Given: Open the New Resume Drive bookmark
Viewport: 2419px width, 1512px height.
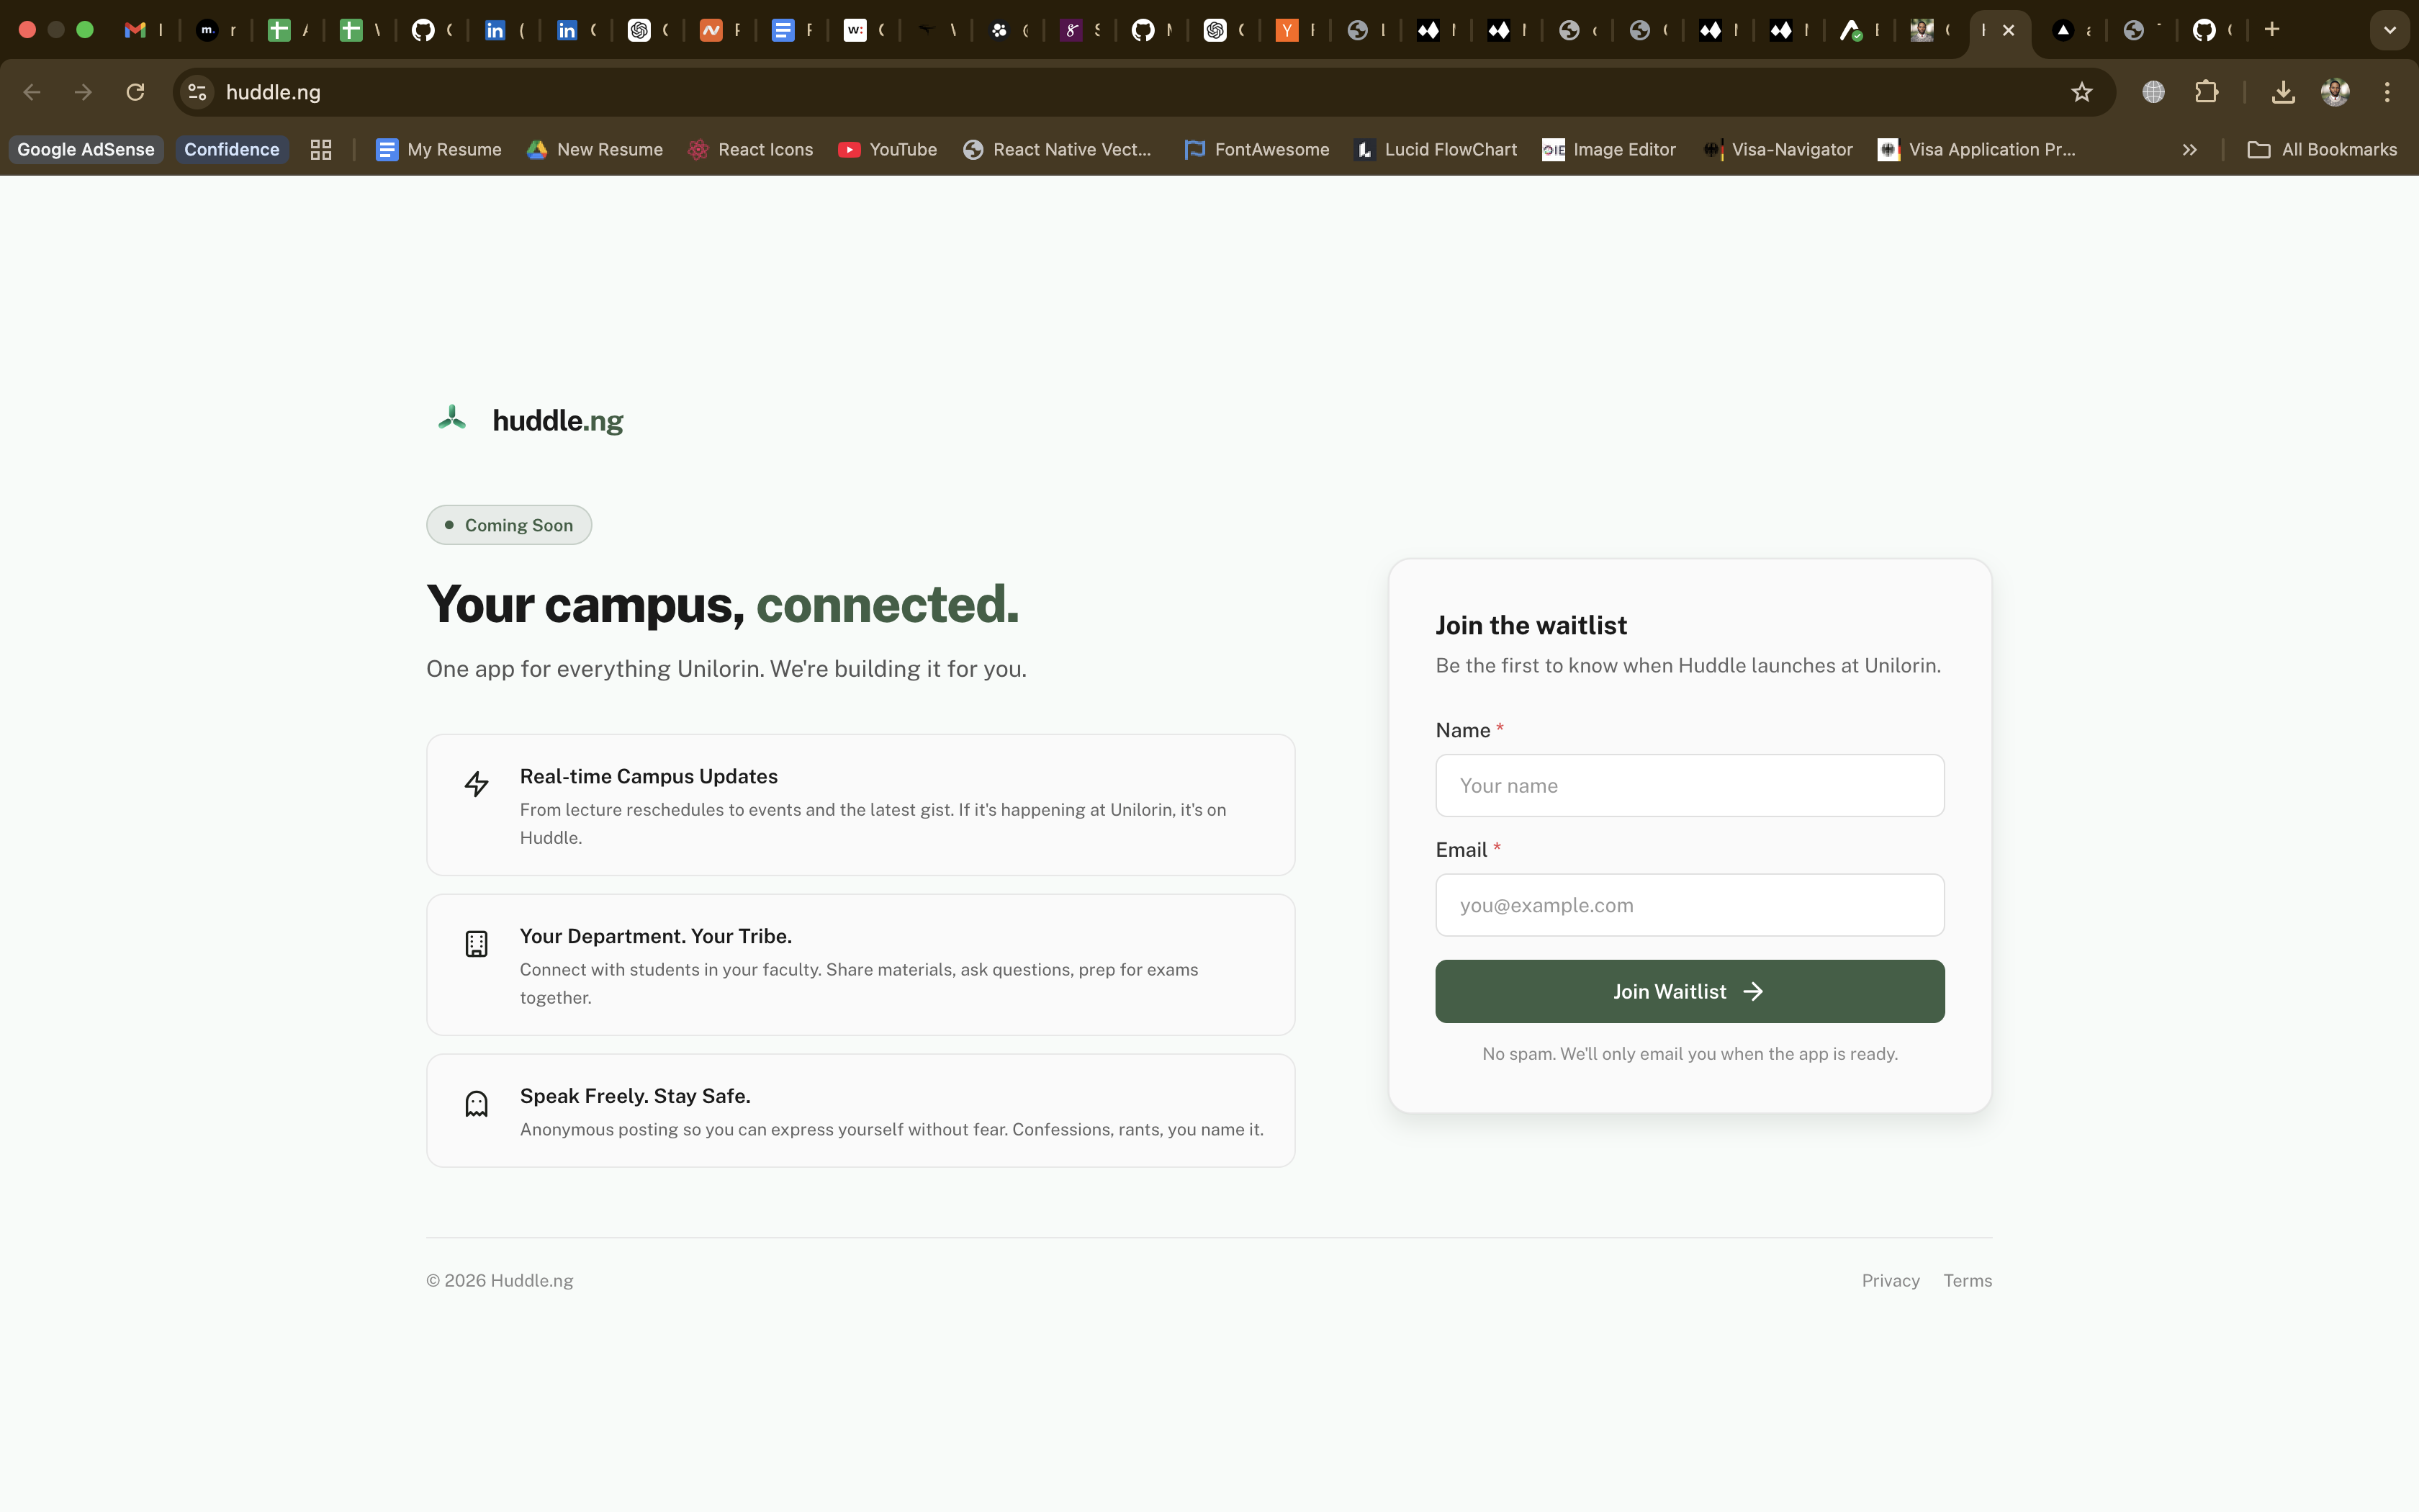Looking at the screenshot, I should [x=595, y=150].
